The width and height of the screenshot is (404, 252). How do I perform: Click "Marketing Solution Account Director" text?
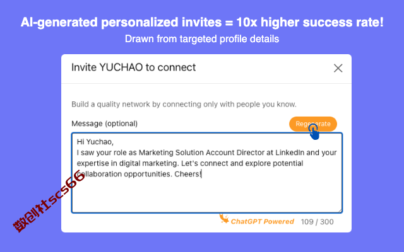pyautogui.click(x=201, y=152)
